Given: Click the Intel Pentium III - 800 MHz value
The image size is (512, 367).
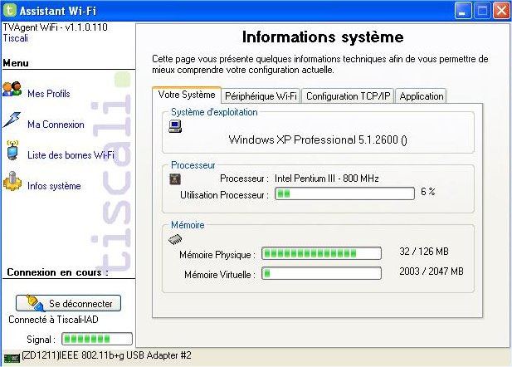Looking at the screenshot, I should (326, 179).
